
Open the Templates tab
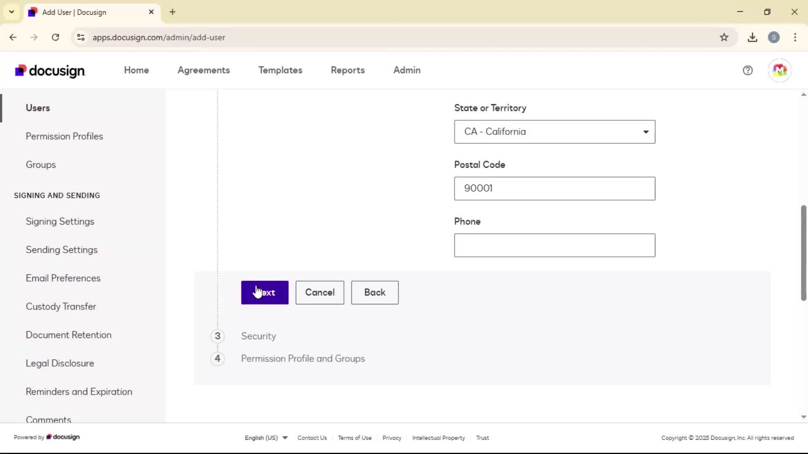[x=280, y=70]
